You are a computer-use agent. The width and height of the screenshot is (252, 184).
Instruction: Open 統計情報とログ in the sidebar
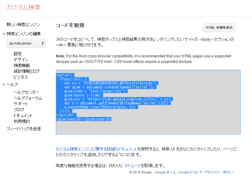[27, 71]
